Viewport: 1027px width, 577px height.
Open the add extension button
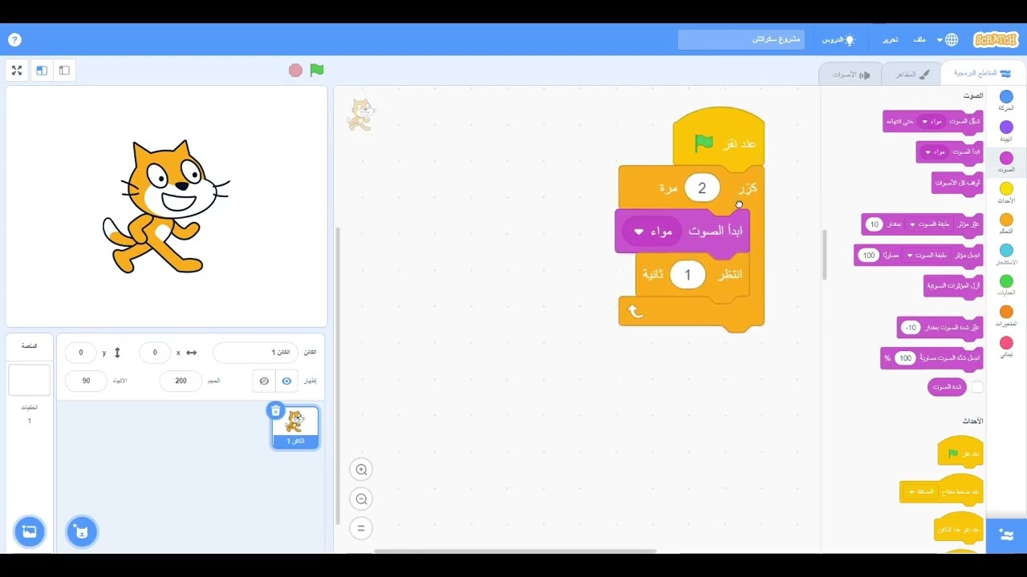[1006, 535]
